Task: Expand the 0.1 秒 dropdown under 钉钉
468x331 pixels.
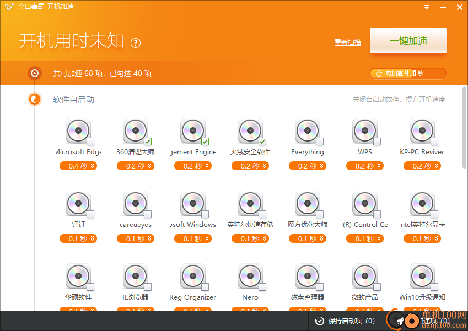Action: tap(78, 238)
